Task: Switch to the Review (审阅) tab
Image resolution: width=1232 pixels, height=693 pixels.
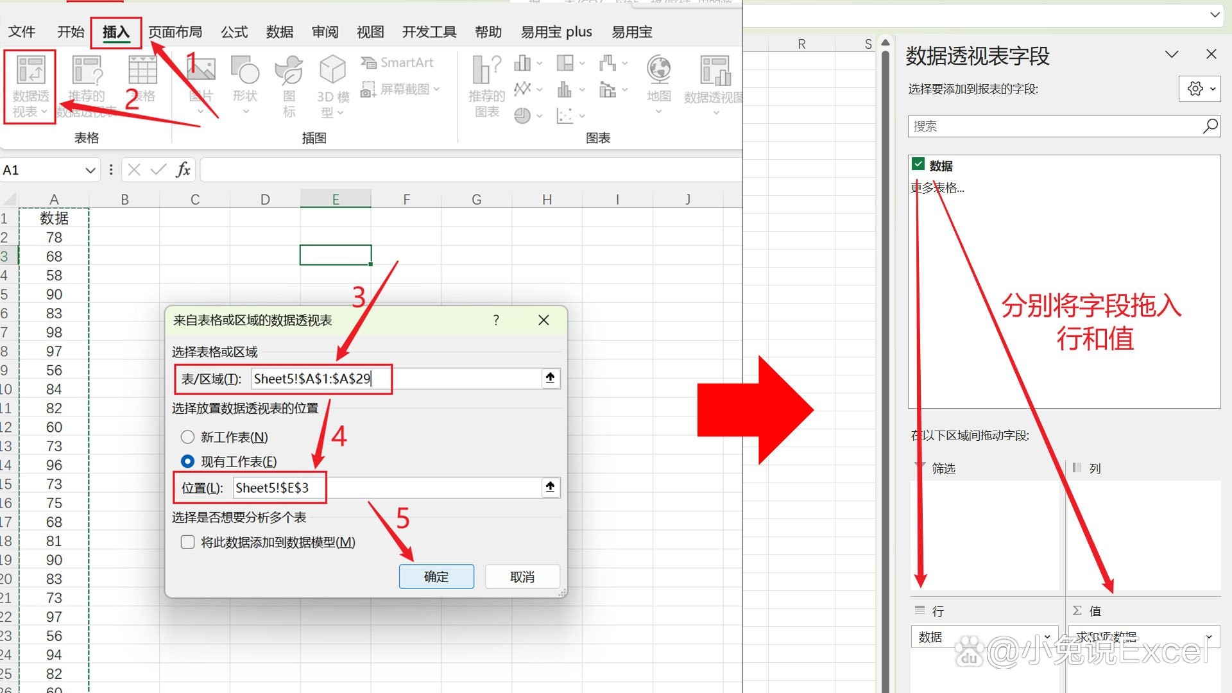Action: point(325,31)
